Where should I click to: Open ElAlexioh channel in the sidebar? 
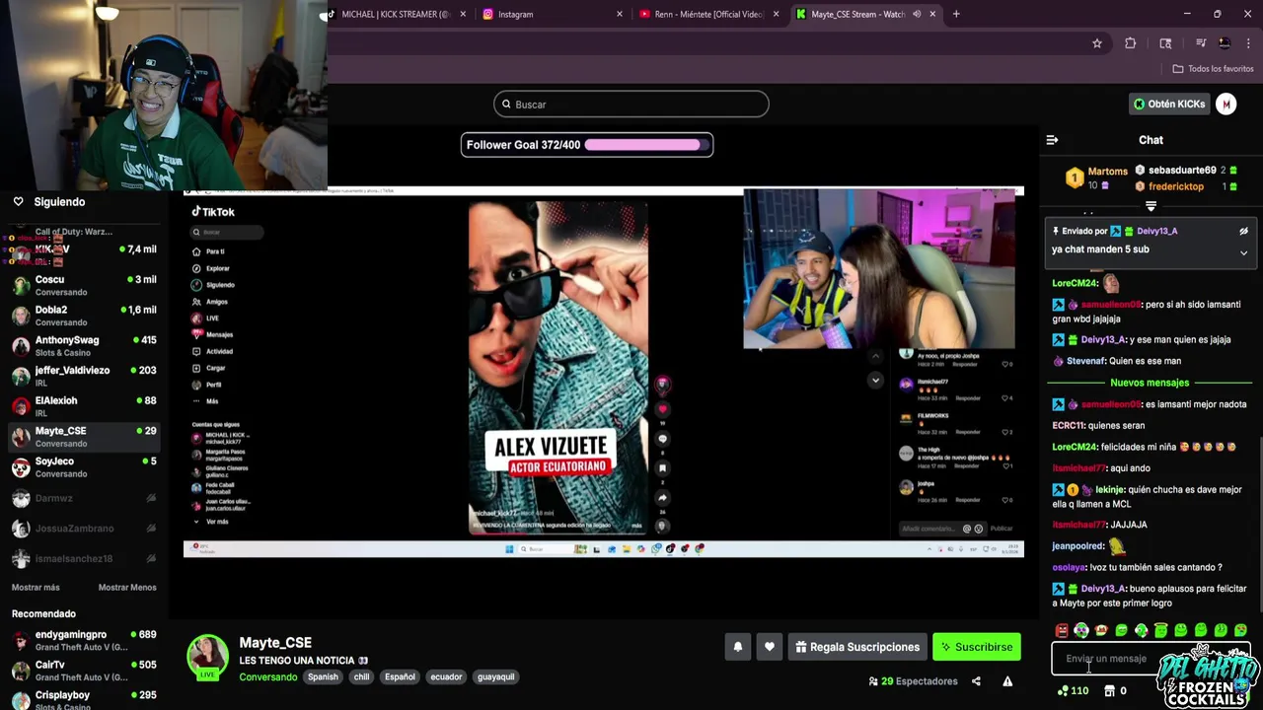point(84,406)
